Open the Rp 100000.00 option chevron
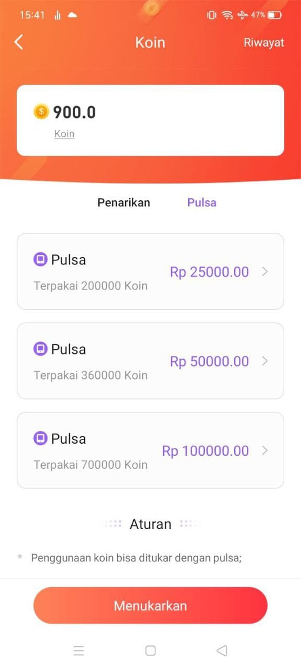The height and width of the screenshot is (669, 301). 265,451
